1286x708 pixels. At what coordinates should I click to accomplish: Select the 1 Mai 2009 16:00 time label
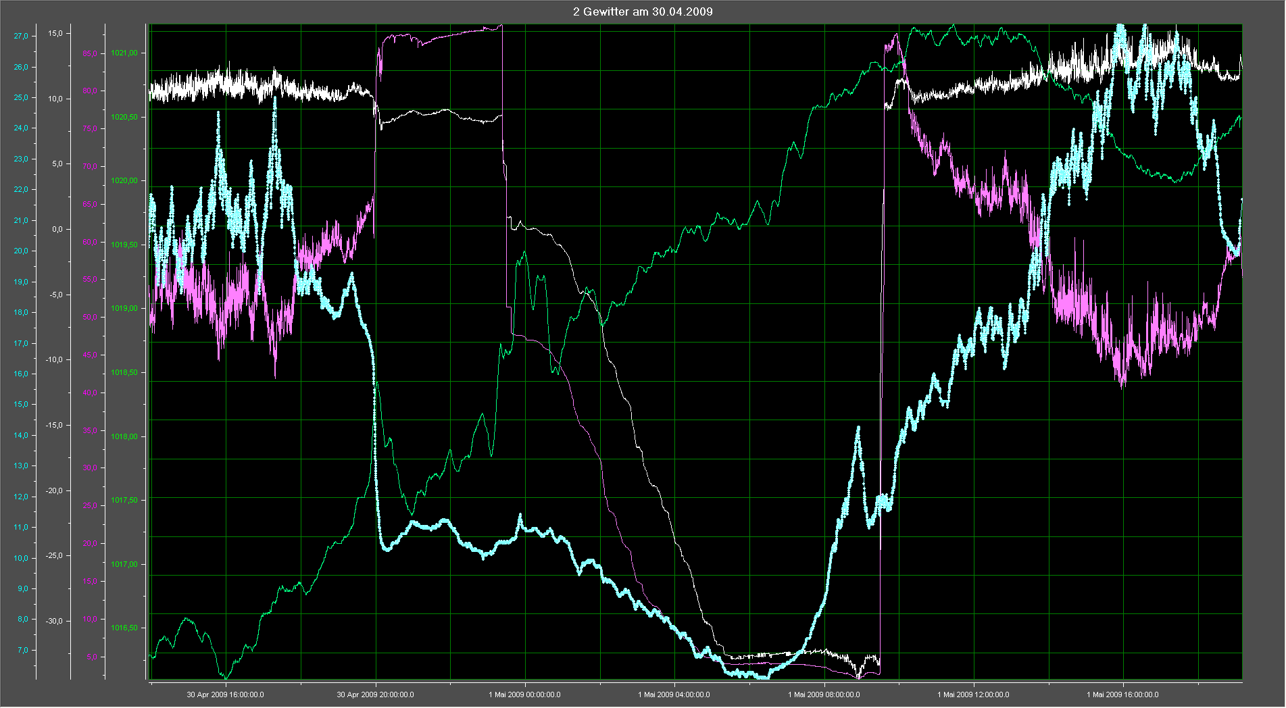click(1122, 694)
